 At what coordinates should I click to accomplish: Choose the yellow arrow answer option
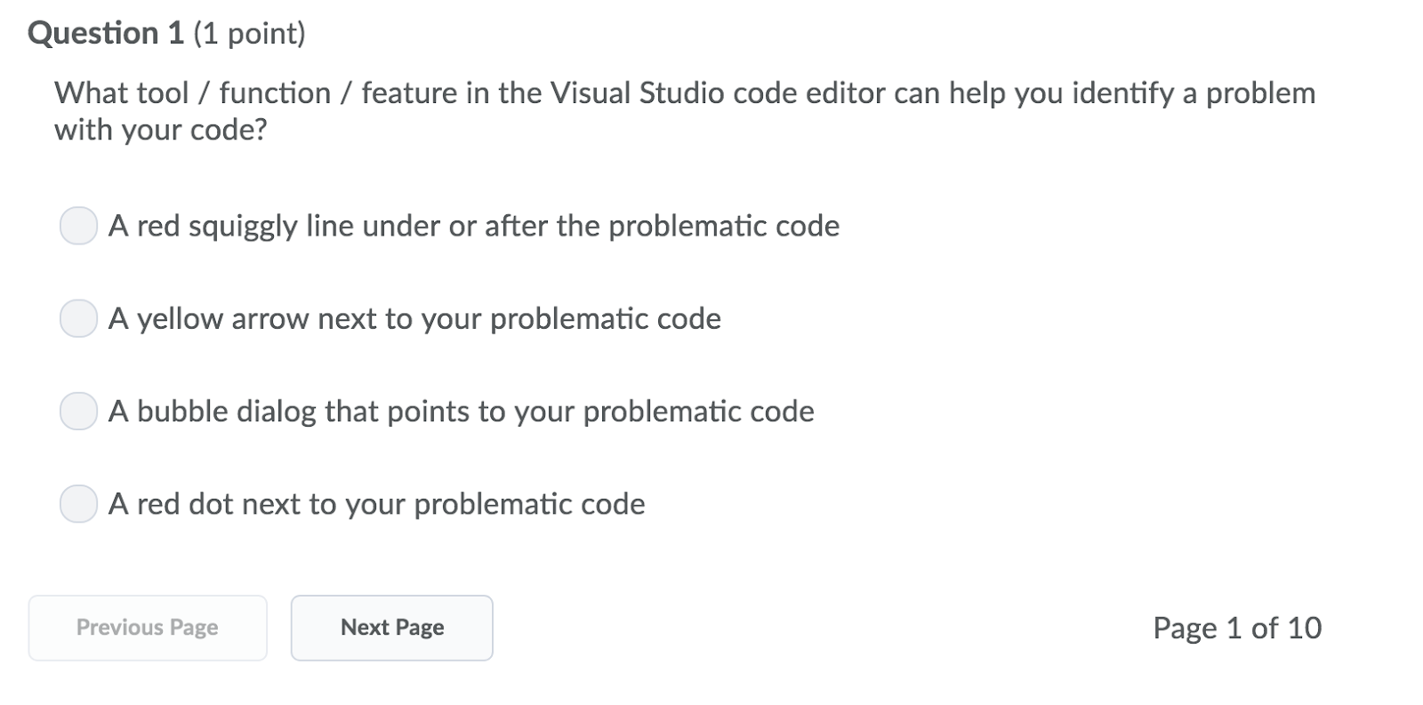(x=78, y=319)
